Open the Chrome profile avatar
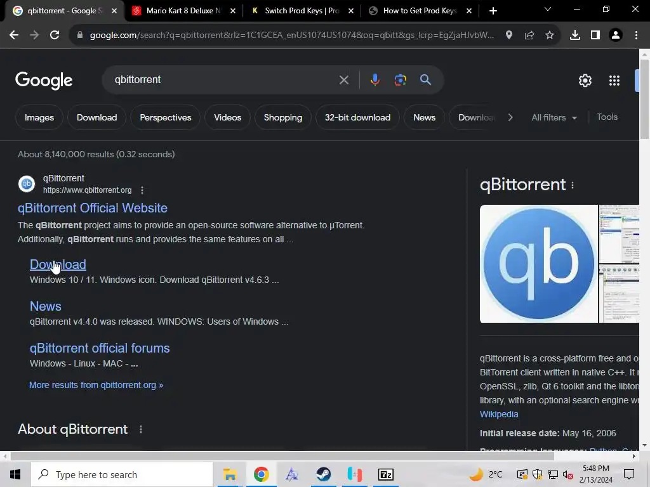The width and height of the screenshot is (650, 487). coord(616,36)
